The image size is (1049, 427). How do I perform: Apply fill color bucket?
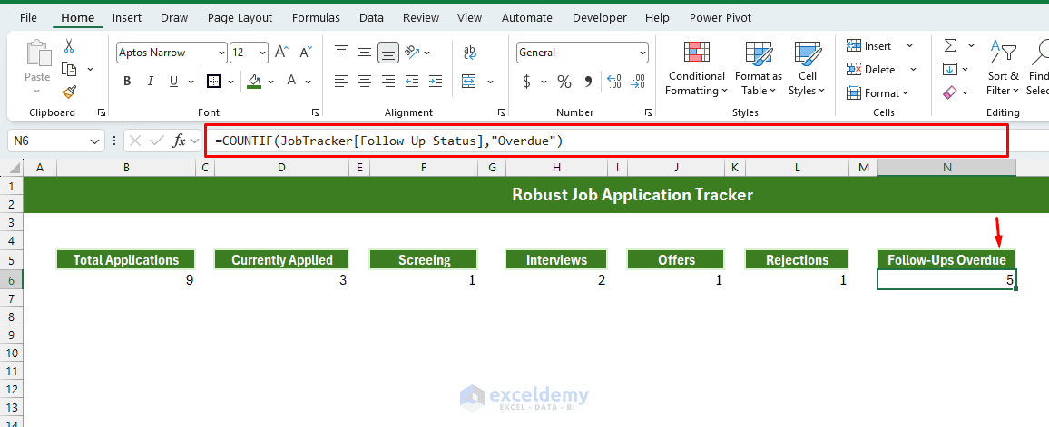click(x=253, y=82)
